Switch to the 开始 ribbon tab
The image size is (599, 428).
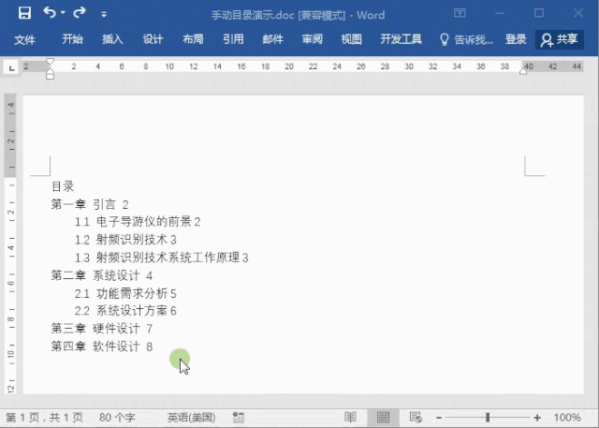point(73,39)
